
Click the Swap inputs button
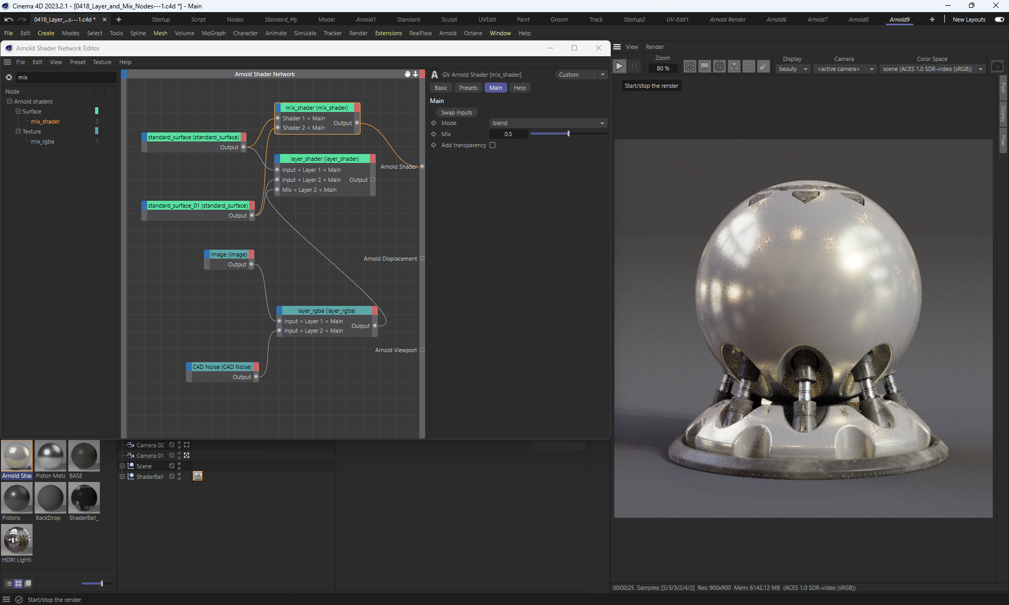pyautogui.click(x=456, y=112)
